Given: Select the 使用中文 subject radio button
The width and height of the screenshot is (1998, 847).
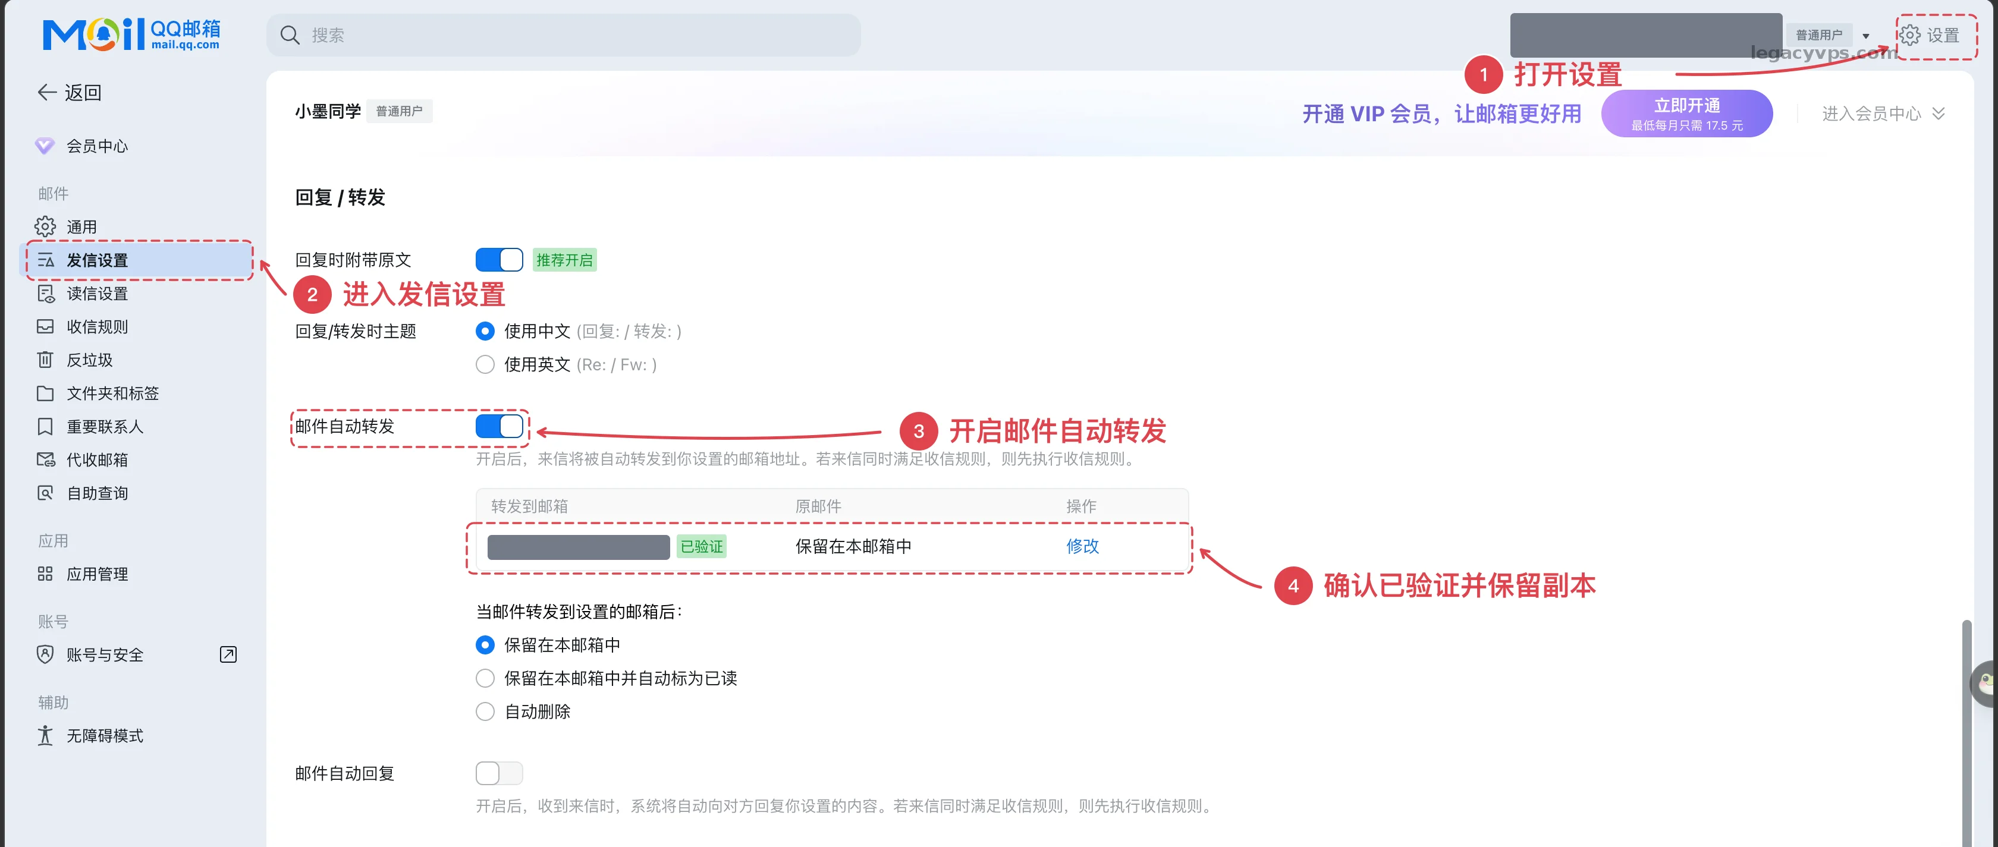Looking at the screenshot, I should [485, 331].
